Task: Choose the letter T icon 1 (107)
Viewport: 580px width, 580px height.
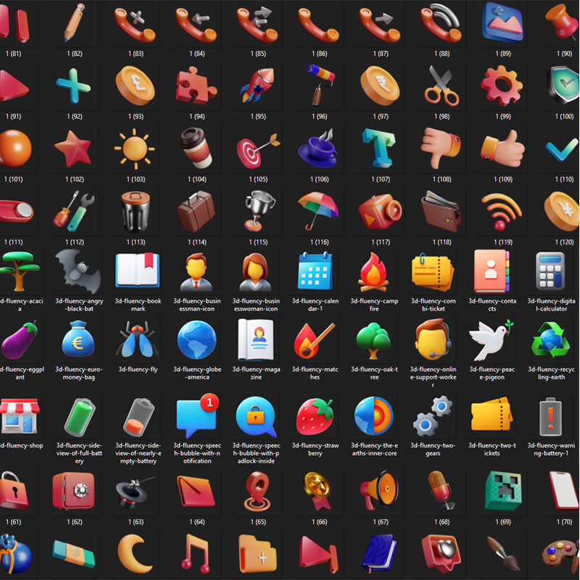Action: 379,148
